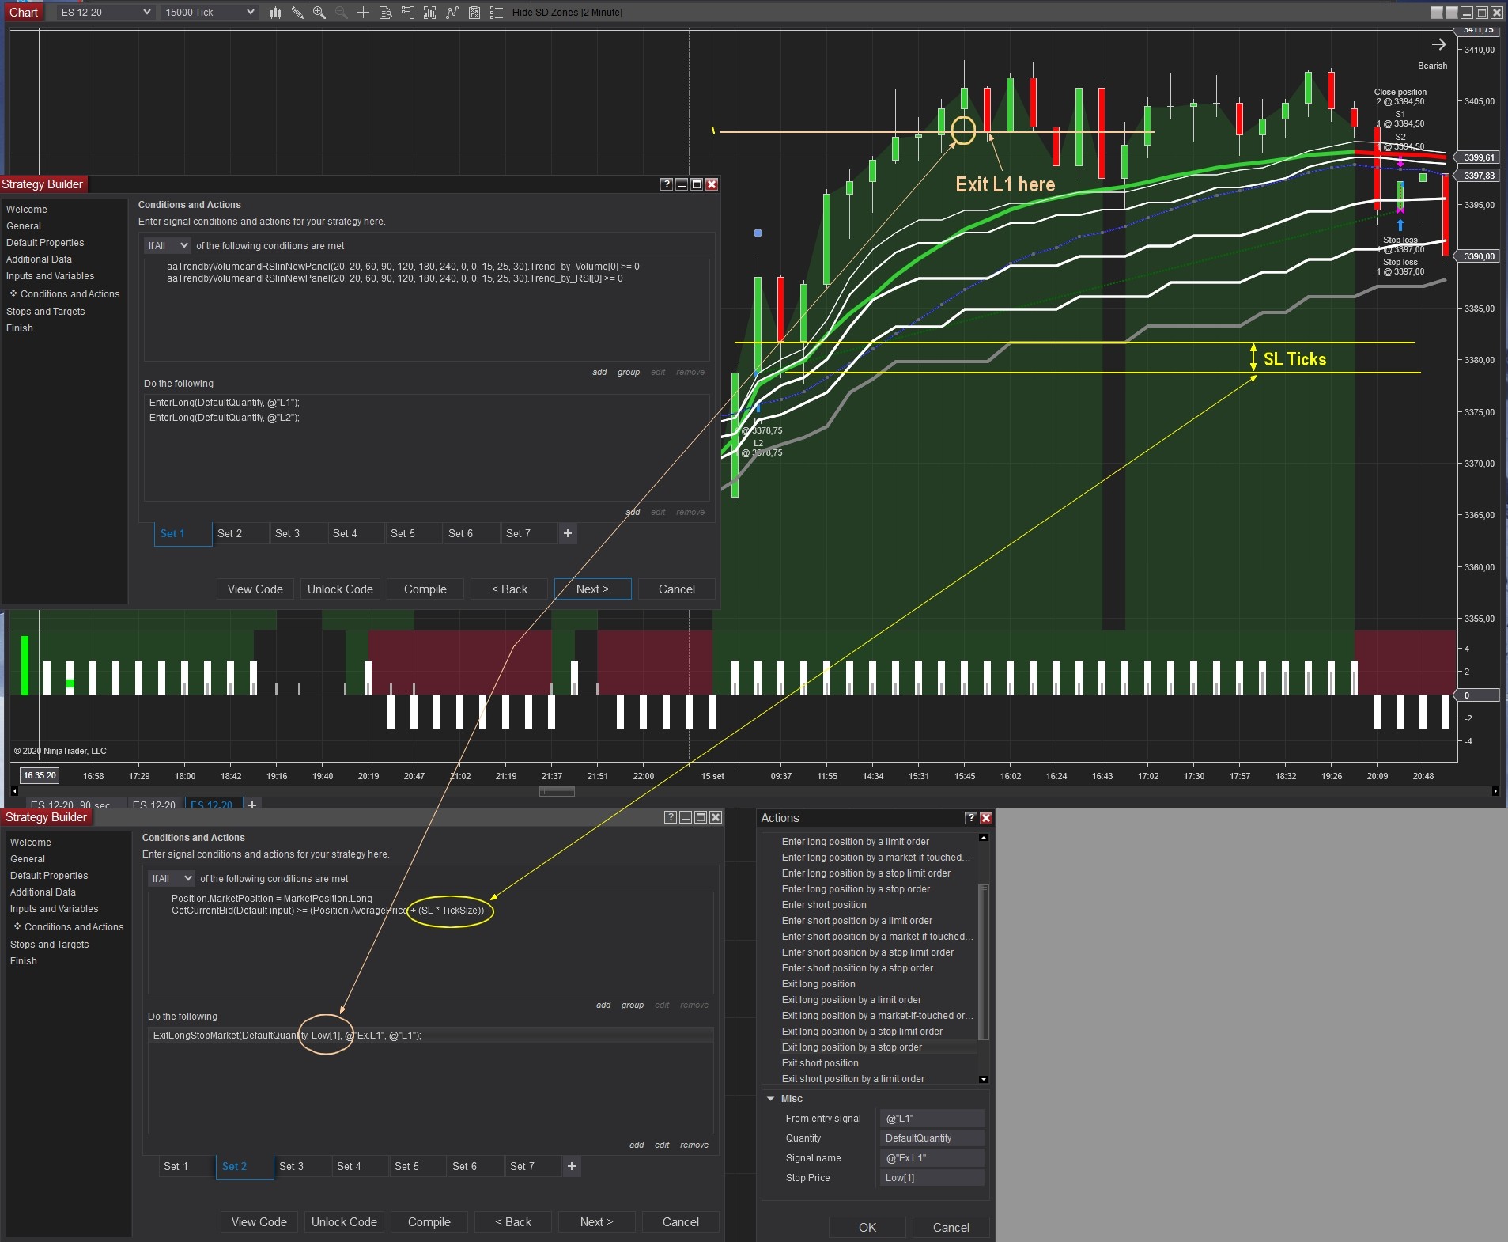Toggle Hide SD Zones in the toolbar

[568, 13]
